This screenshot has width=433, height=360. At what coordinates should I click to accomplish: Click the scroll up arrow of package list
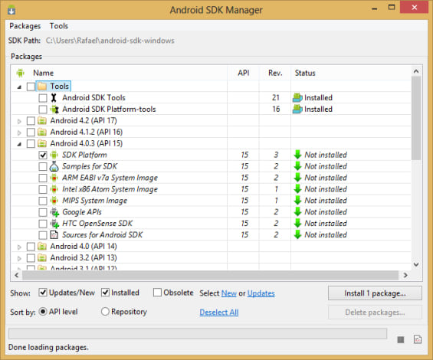pyautogui.click(x=416, y=71)
